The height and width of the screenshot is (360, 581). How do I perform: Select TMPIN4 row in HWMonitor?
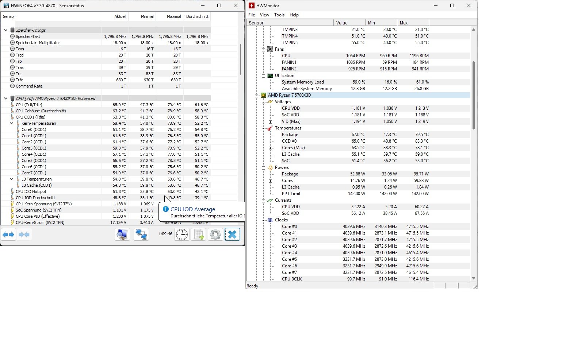(358, 36)
